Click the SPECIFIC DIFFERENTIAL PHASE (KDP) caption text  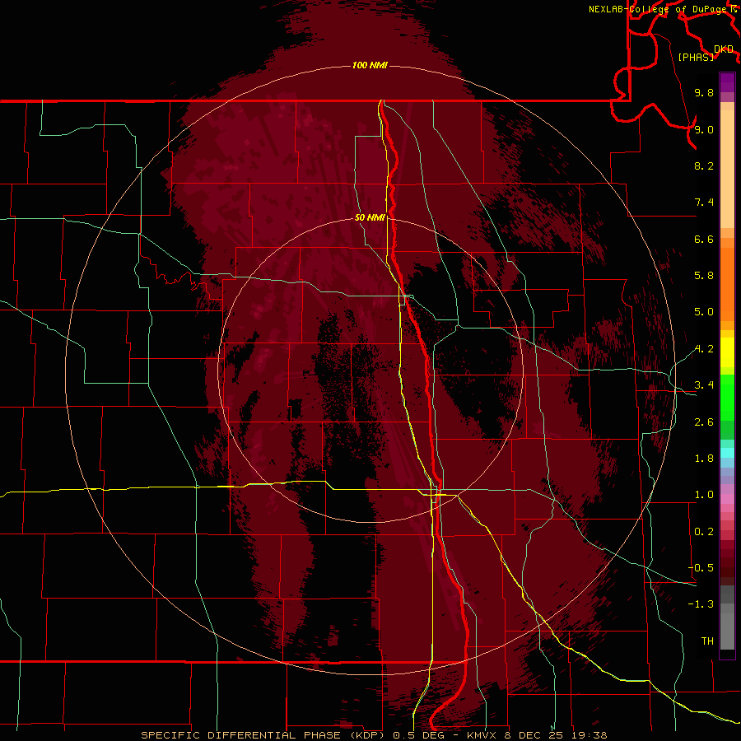coord(263,735)
